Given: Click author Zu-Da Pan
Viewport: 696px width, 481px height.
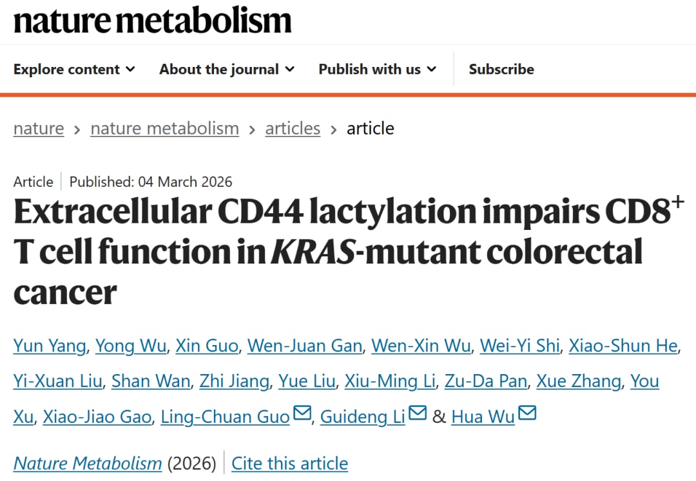Looking at the screenshot, I should pyautogui.click(x=486, y=381).
